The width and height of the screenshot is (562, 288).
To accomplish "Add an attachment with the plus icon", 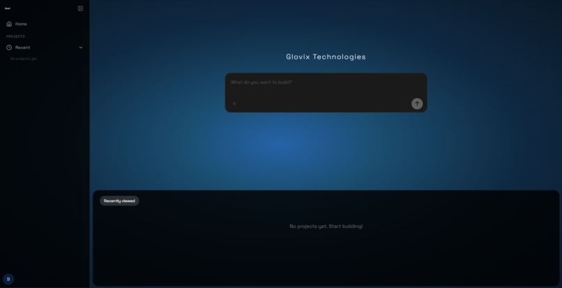I will 234,104.
